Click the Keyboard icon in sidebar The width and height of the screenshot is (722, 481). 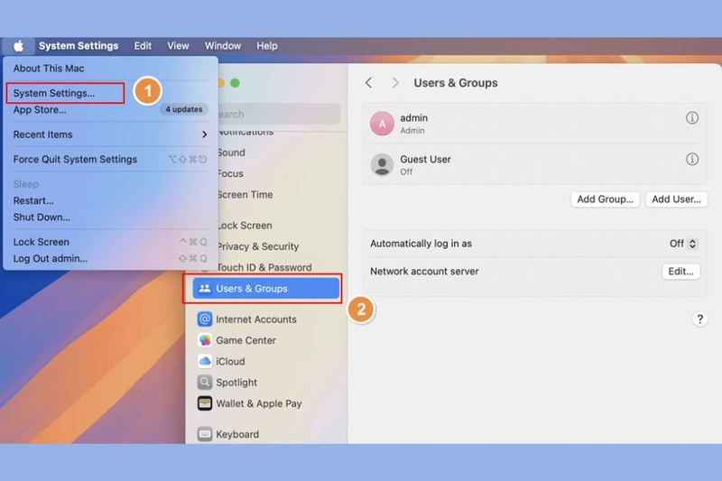(205, 434)
